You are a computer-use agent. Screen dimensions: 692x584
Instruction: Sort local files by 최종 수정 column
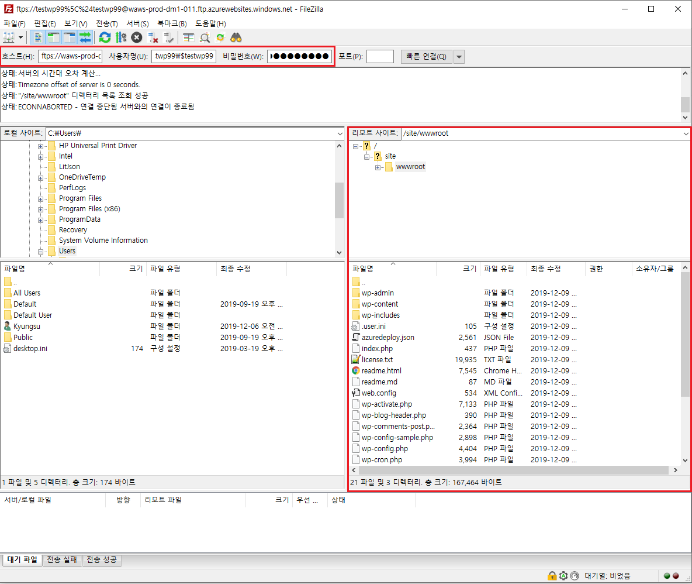tap(251, 269)
